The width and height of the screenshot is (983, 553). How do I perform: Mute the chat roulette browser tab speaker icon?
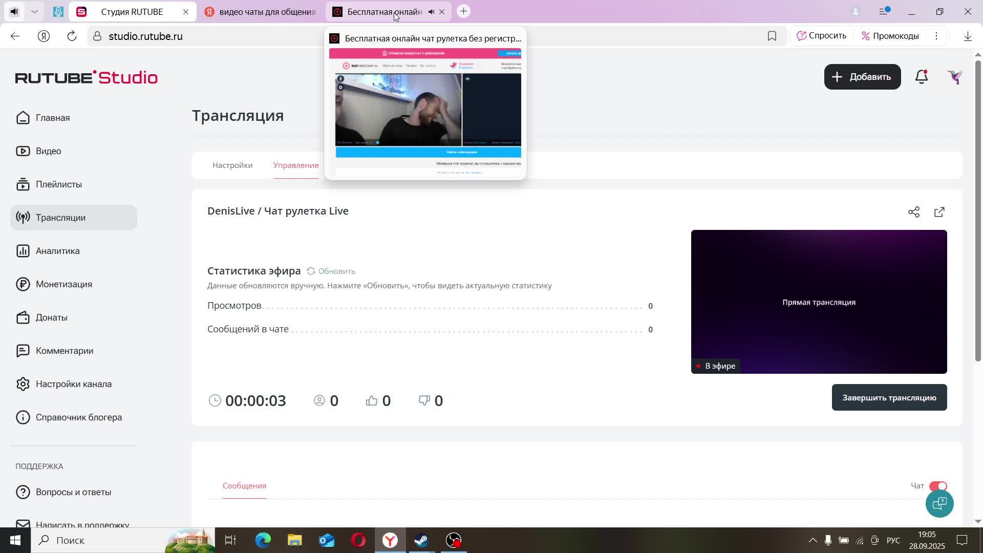(432, 11)
